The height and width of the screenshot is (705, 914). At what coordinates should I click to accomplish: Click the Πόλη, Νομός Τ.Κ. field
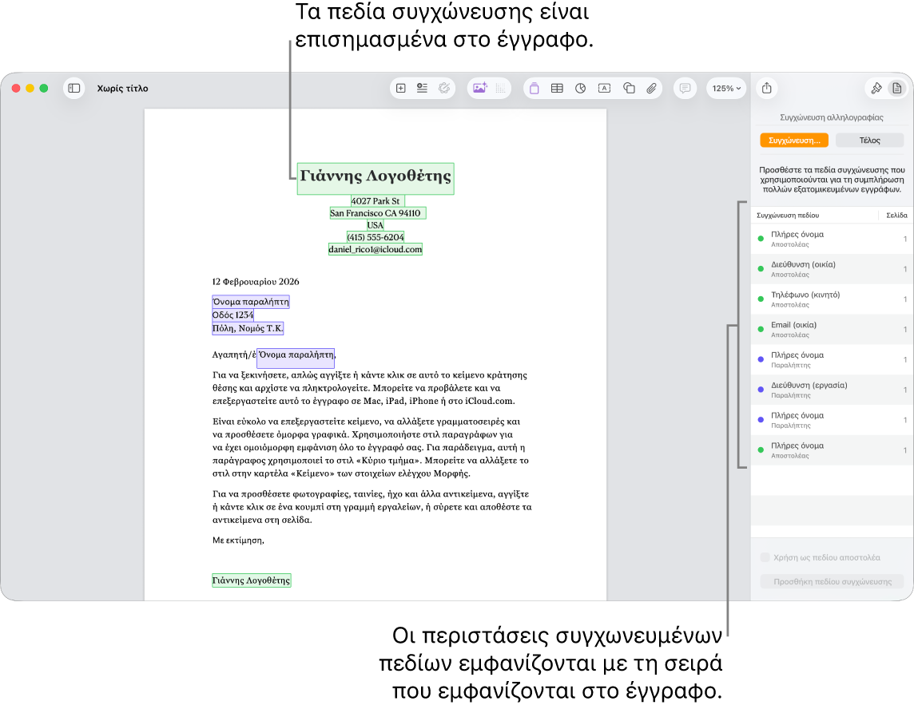point(248,328)
